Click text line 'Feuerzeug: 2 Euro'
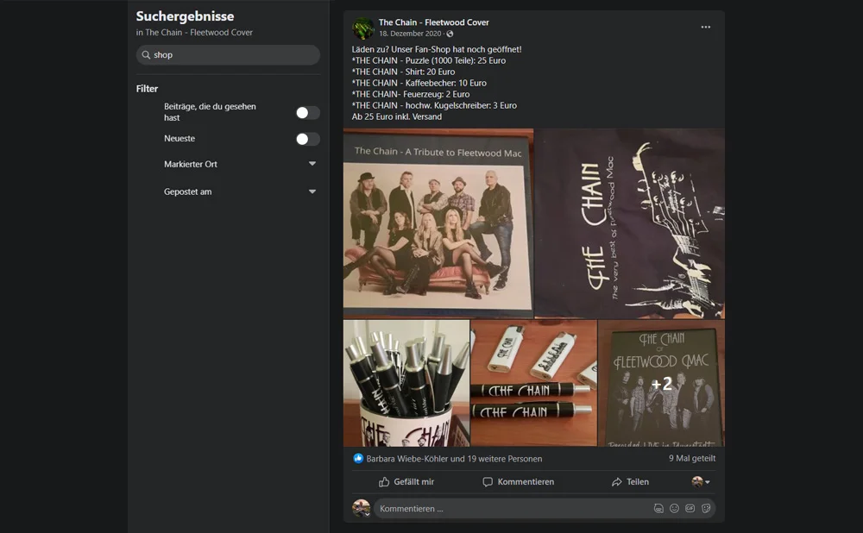This screenshot has height=533, width=863. [437, 94]
